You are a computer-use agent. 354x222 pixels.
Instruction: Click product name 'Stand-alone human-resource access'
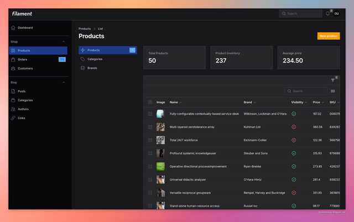[194, 206]
